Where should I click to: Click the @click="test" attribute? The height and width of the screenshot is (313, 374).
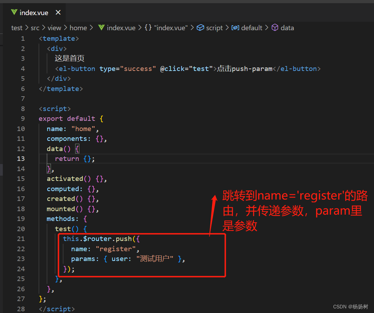[186, 69]
